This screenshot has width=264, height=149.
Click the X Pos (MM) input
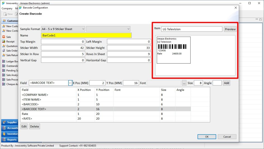[x=97, y=83]
